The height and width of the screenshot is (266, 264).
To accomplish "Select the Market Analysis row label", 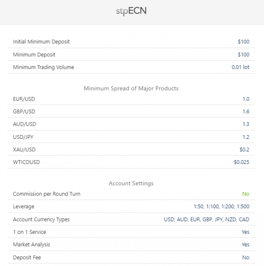I will (32, 245).
